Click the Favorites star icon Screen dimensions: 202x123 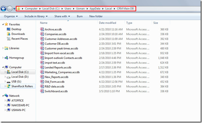[6, 24]
